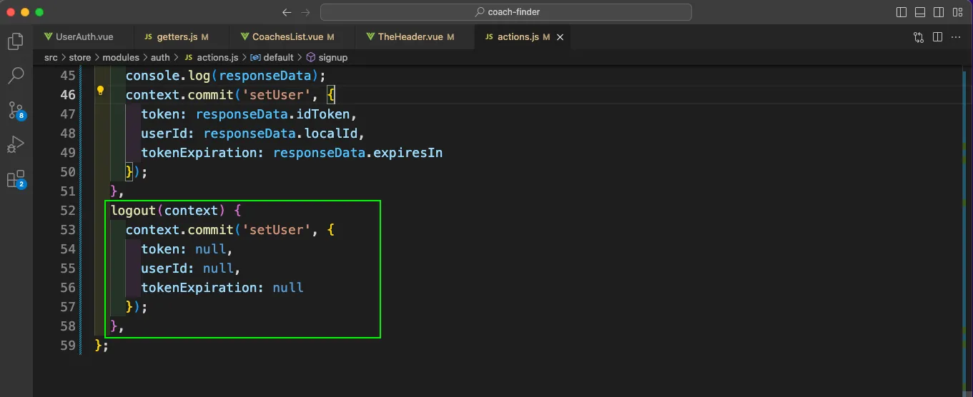
Task: Click 'userId: null' on line 55
Action: coord(187,268)
